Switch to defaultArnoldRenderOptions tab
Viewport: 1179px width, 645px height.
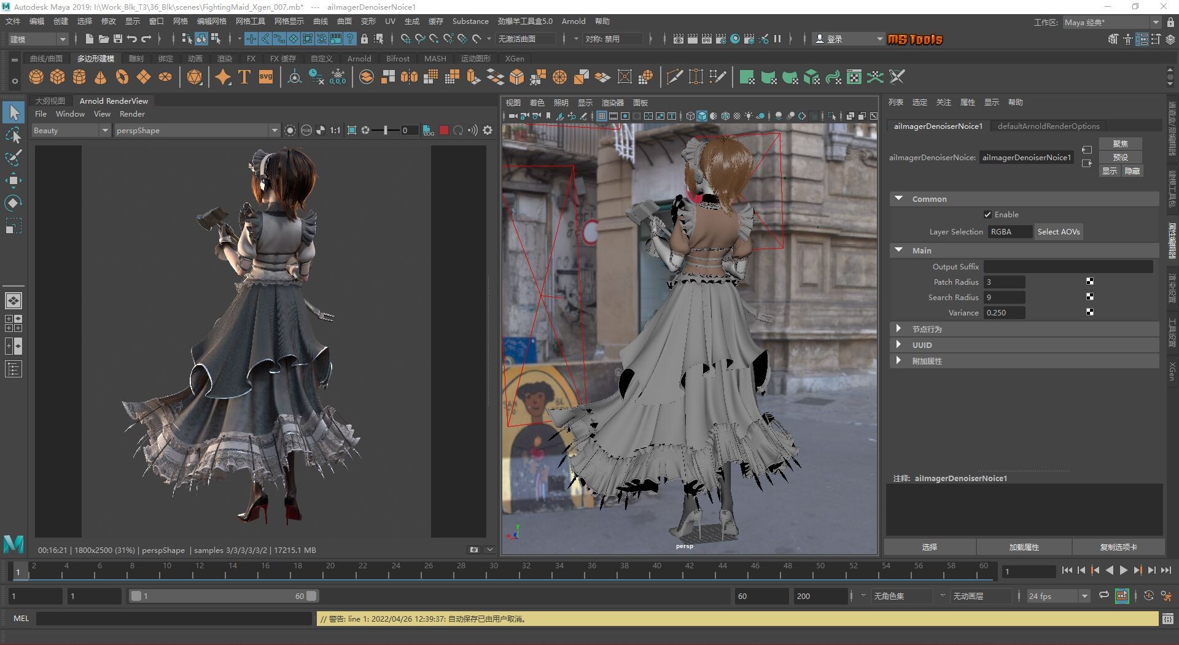pyautogui.click(x=1048, y=126)
